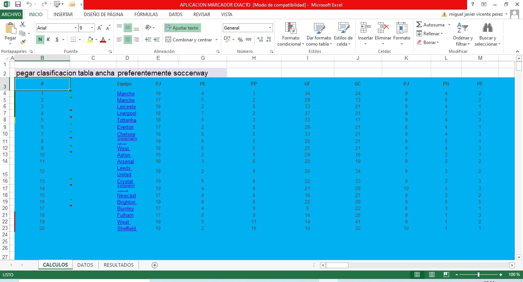523x282 pixels.
Task: Click the Arsenal hyperlink
Action: [126, 162]
